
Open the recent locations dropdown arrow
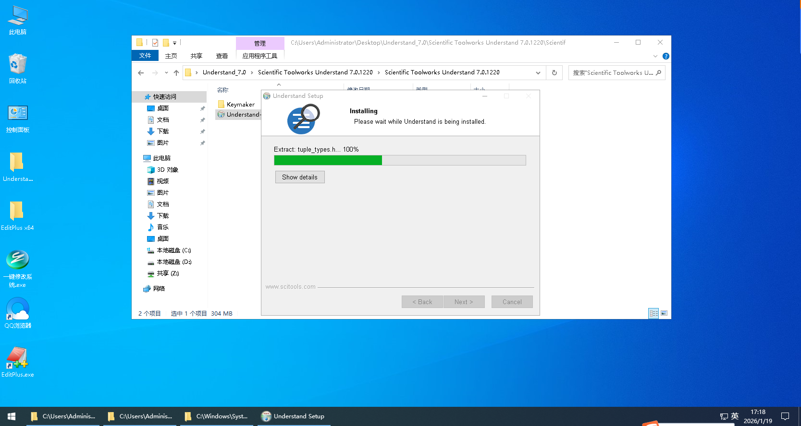coord(166,73)
